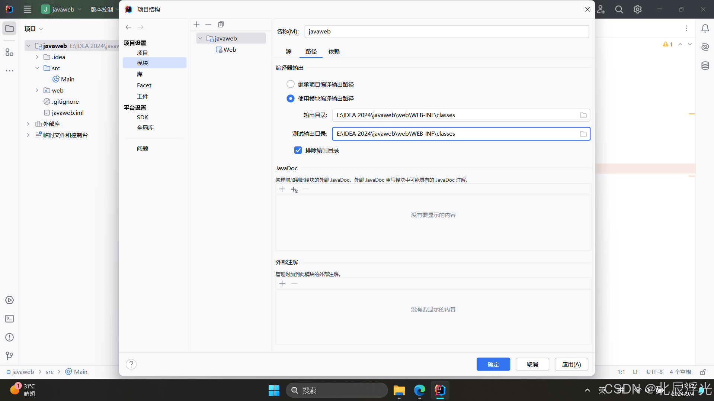Open Windows Start menu
714x401 pixels.
[274, 390]
